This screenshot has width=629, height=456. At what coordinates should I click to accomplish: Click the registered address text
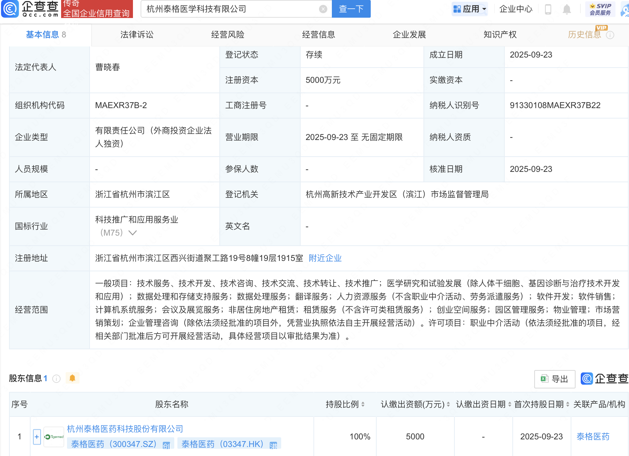[199, 258]
